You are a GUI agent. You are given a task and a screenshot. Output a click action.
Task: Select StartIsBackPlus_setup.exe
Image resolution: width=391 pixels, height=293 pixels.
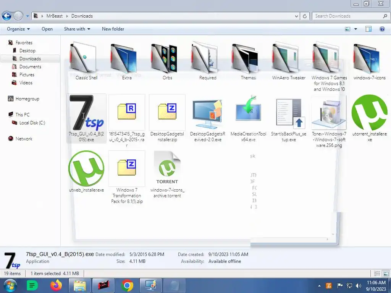(x=289, y=118)
